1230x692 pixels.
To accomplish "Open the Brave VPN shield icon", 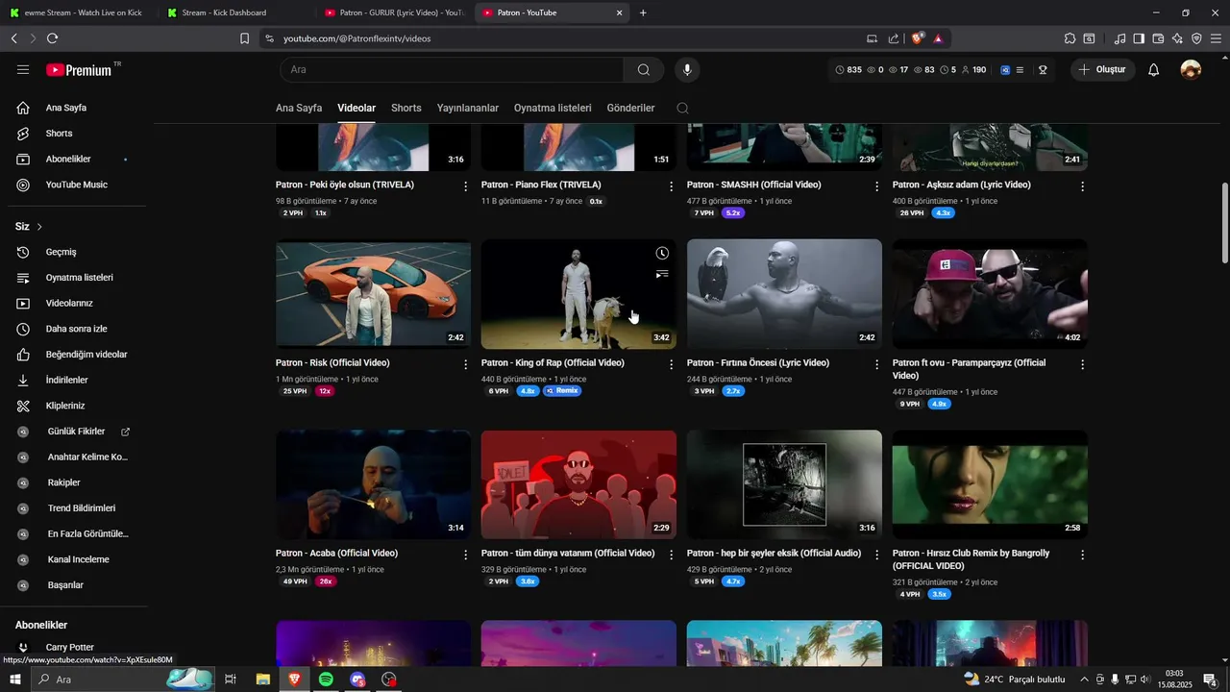I will (1196, 38).
